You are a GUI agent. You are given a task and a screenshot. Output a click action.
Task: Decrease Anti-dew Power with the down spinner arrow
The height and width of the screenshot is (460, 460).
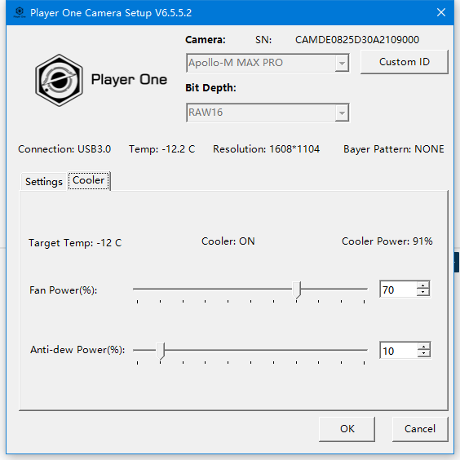click(423, 353)
